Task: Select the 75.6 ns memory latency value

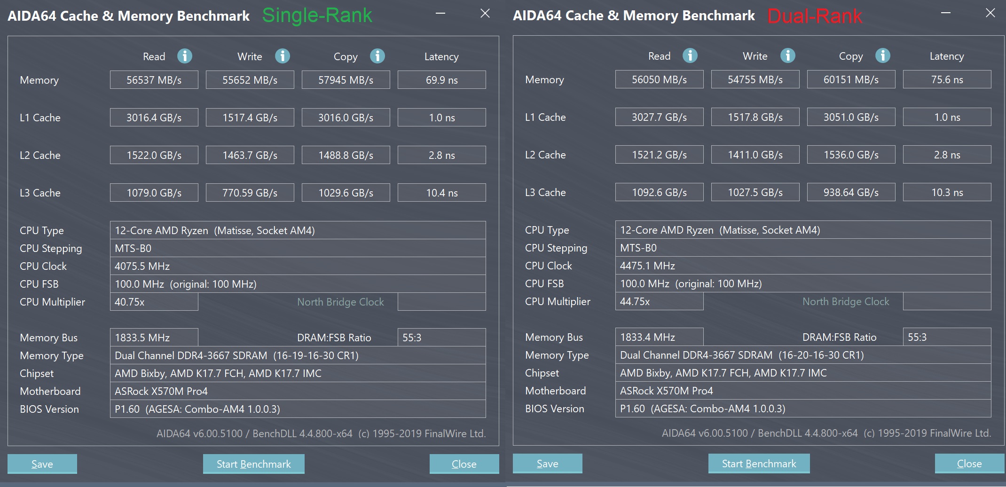Action: click(x=947, y=79)
